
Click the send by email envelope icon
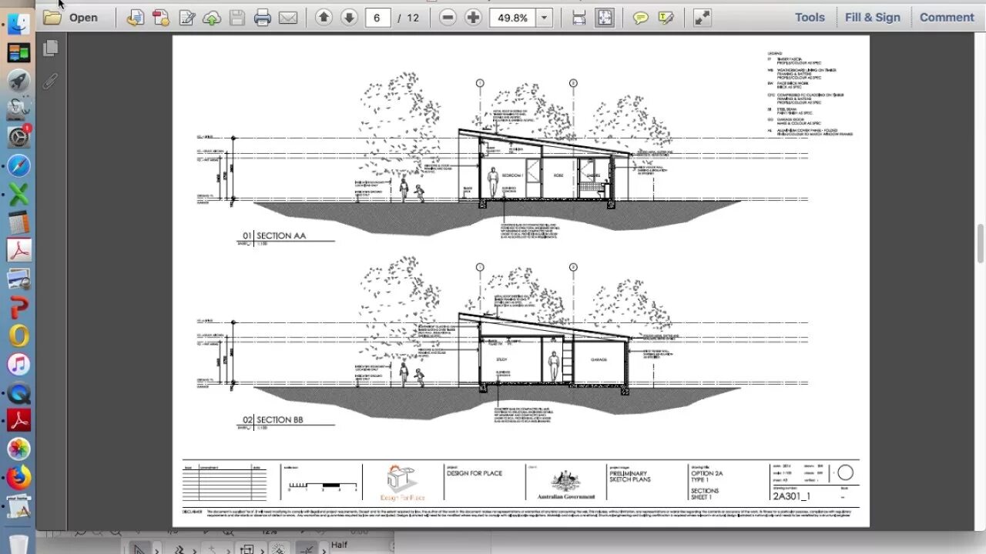[x=288, y=17]
